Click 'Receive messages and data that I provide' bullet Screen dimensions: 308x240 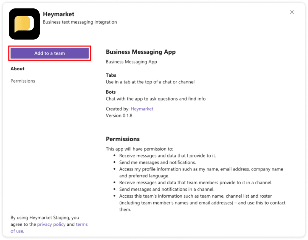pos(167,156)
